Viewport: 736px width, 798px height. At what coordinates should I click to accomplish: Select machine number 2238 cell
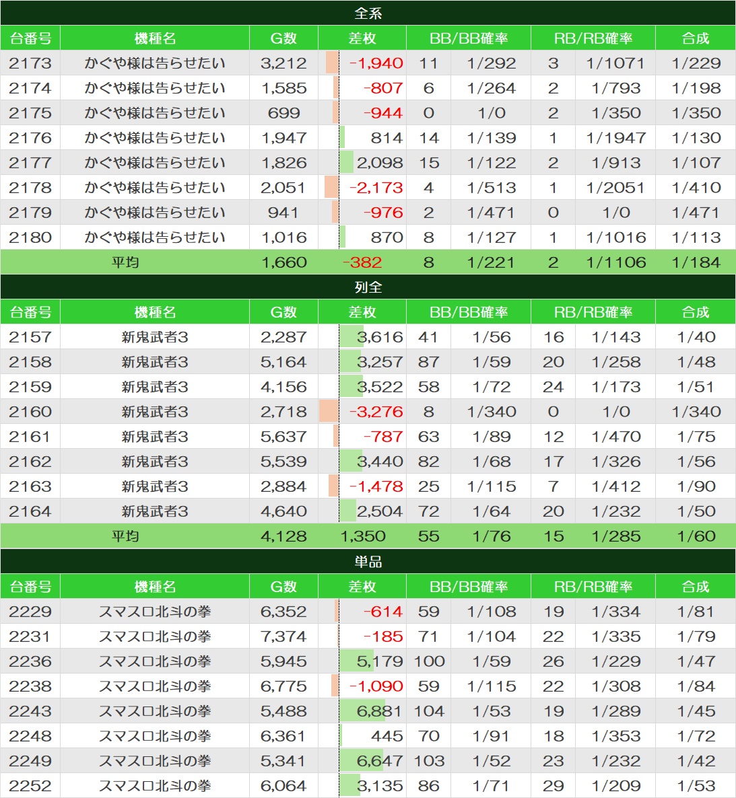tap(30, 686)
